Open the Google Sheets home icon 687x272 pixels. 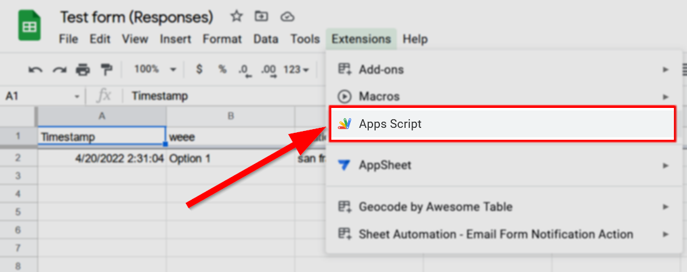29,29
